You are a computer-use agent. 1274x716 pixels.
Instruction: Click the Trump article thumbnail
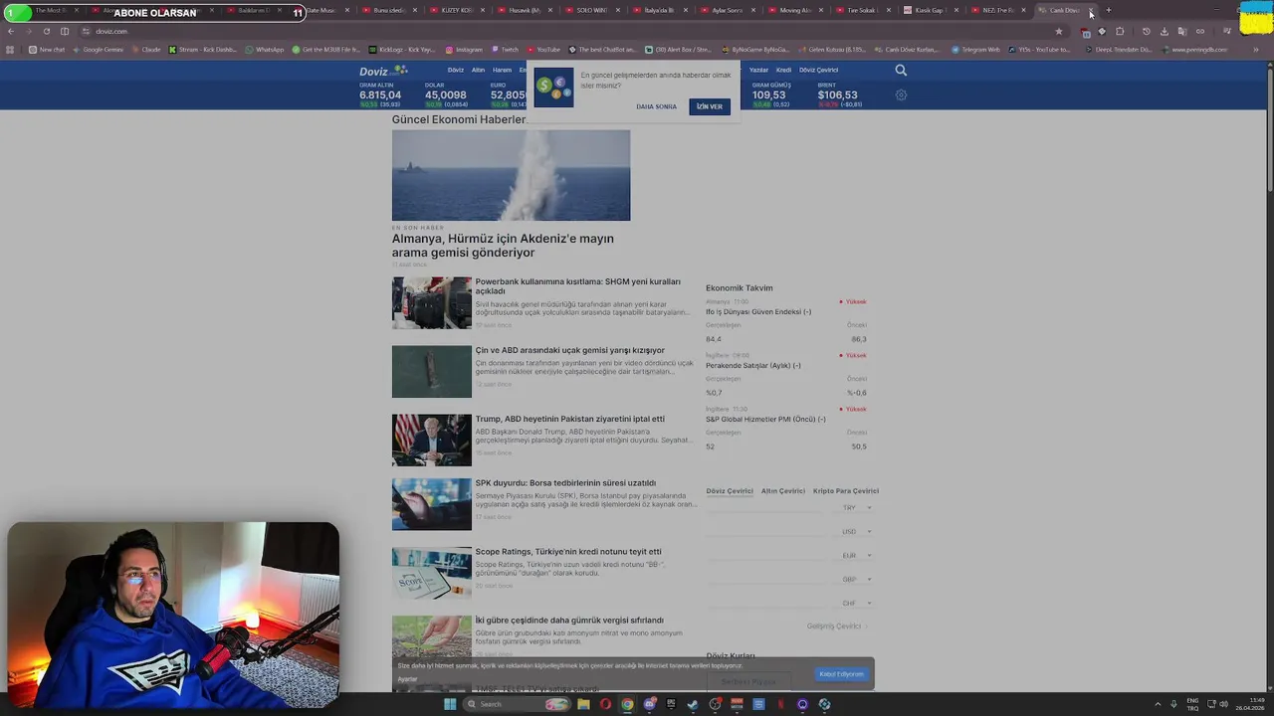point(432,440)
